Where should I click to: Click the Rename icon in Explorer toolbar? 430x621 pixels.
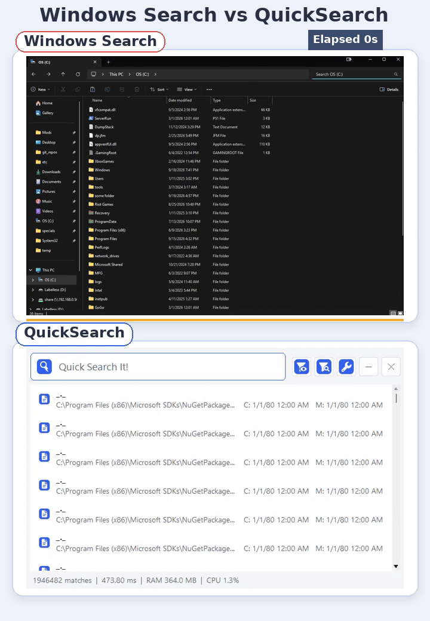coord(107,90)
